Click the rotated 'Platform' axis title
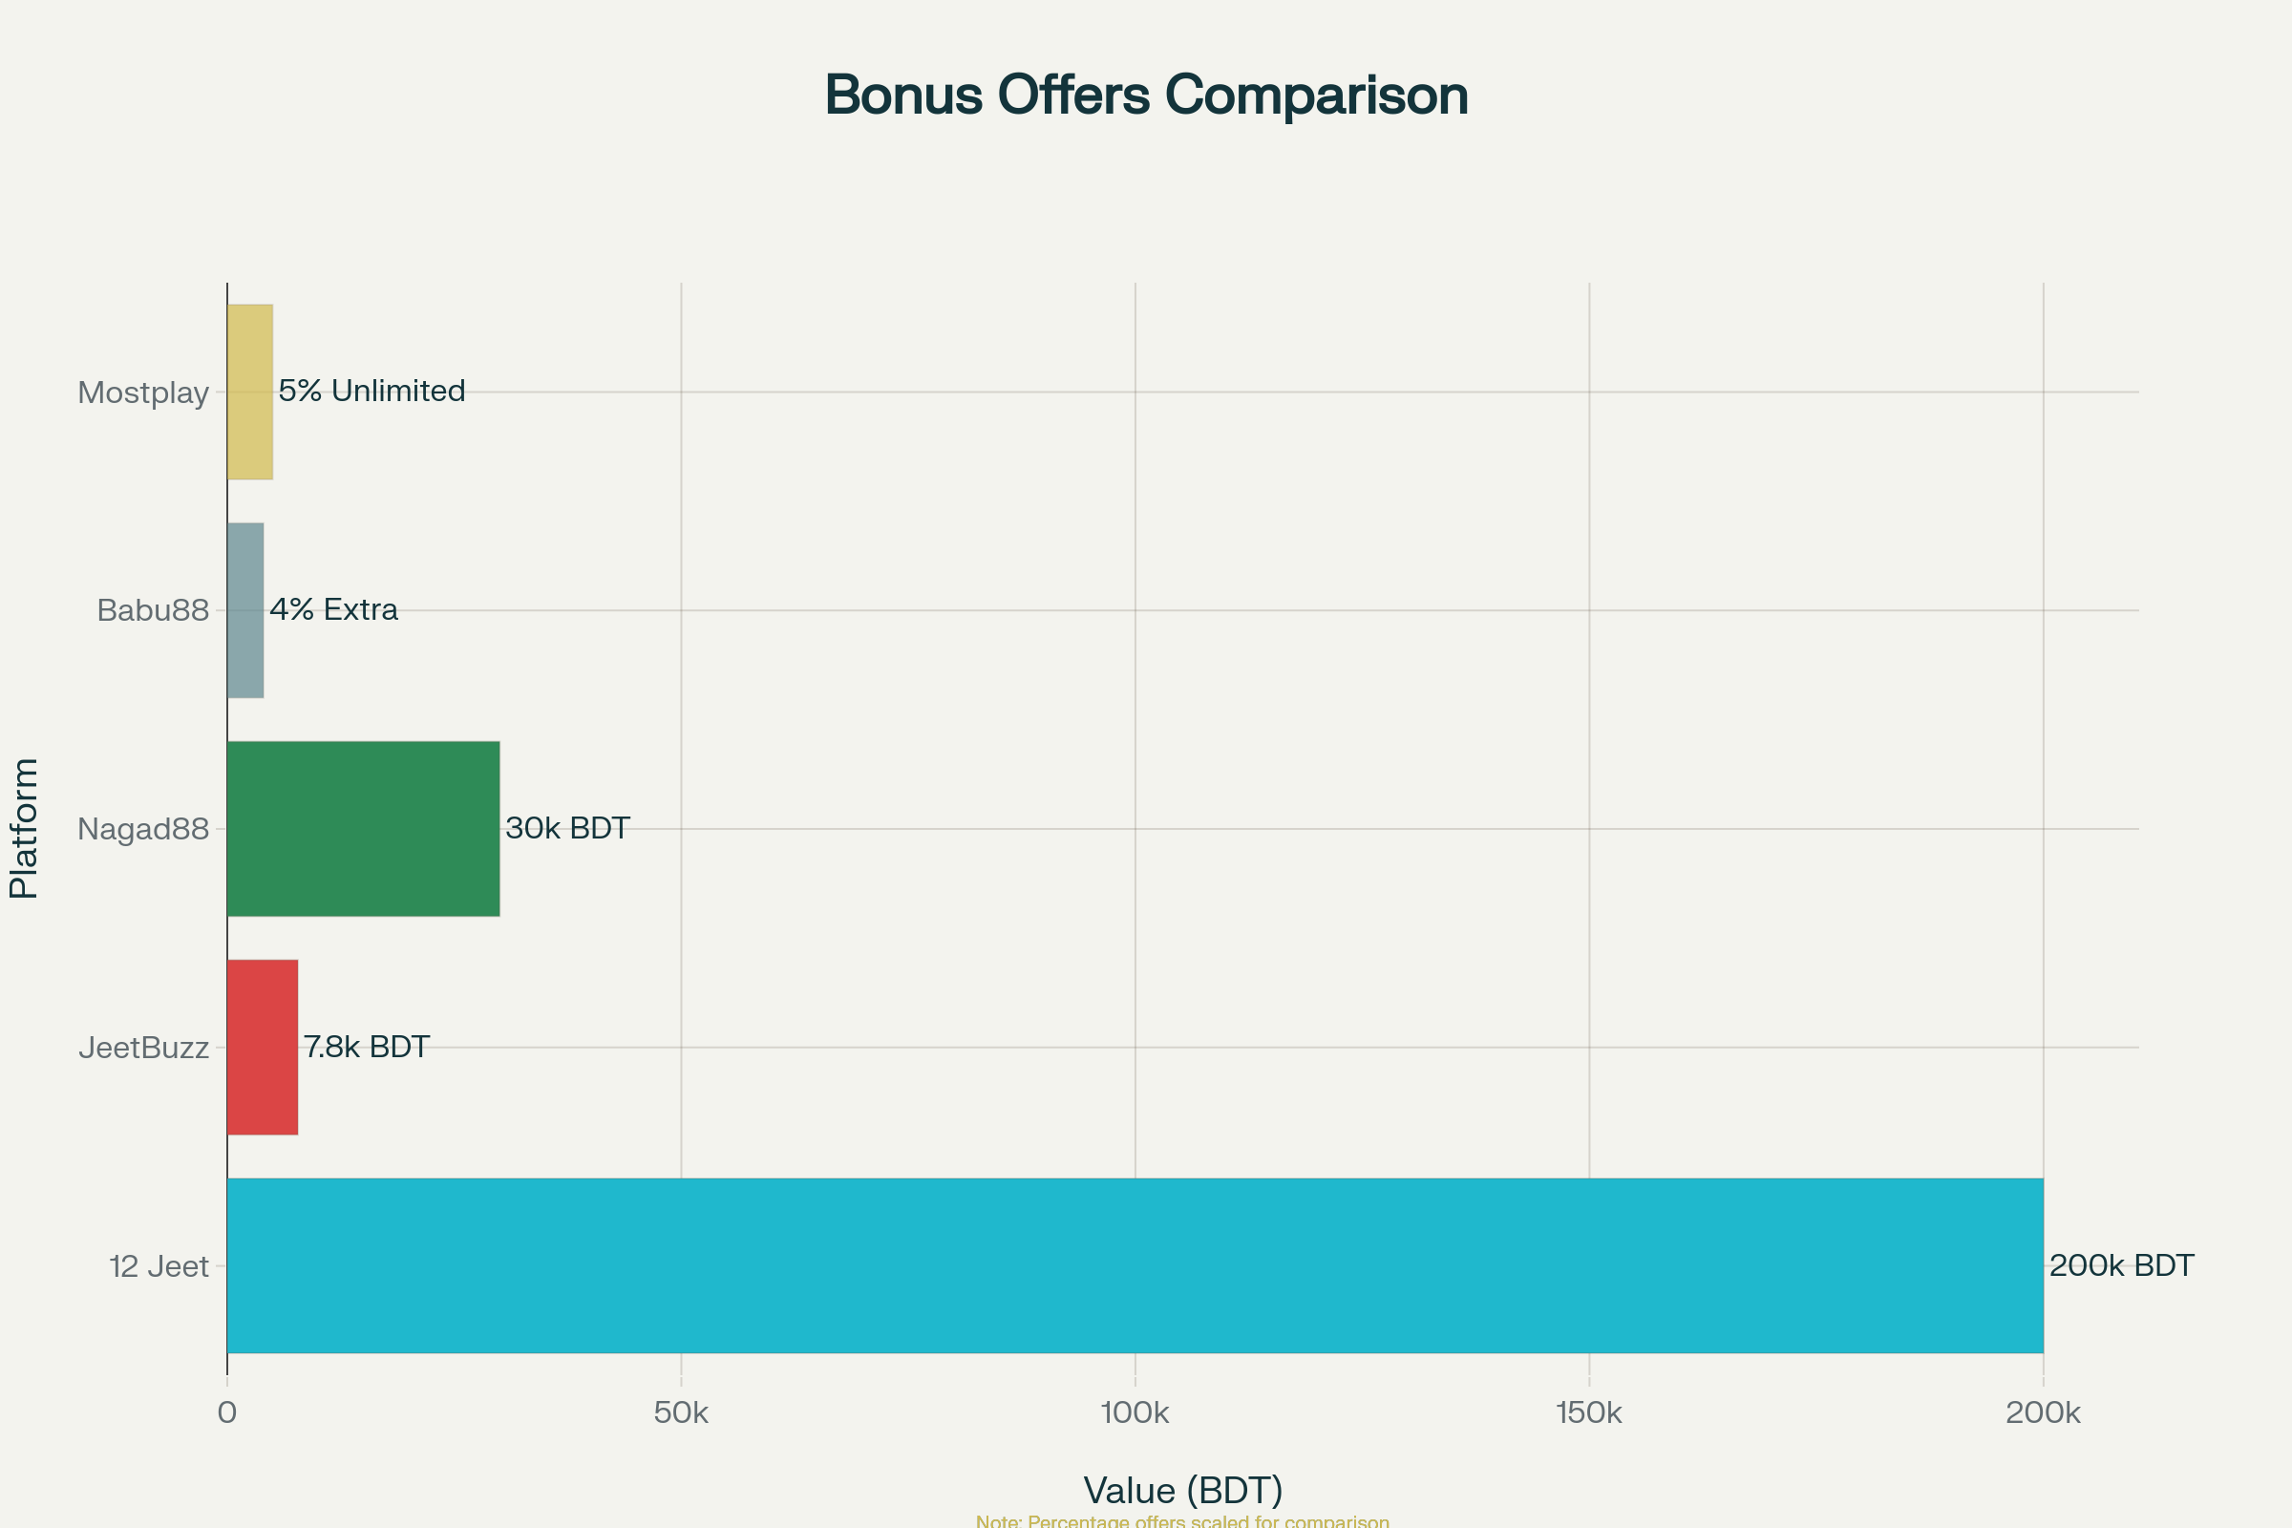Viewport: 2292px width, 1528px height. click(23, 827)
